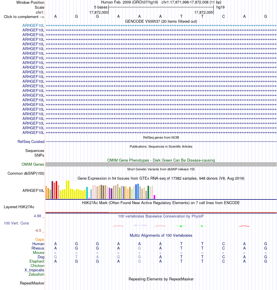Click the 17,872,000 coordinate tick label
This screenshot has width=277, height=290.
click(99, 13)
